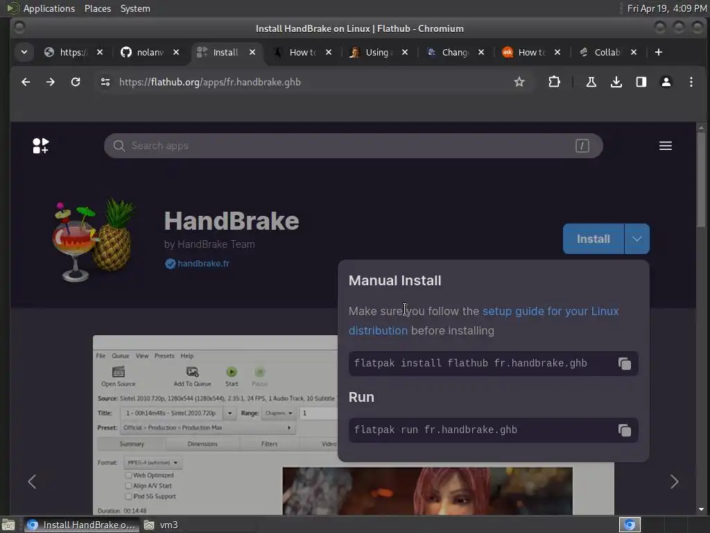Click the Install HandBrake taskbar entry
The image size is (710, 533).
(x=82, y=525)
